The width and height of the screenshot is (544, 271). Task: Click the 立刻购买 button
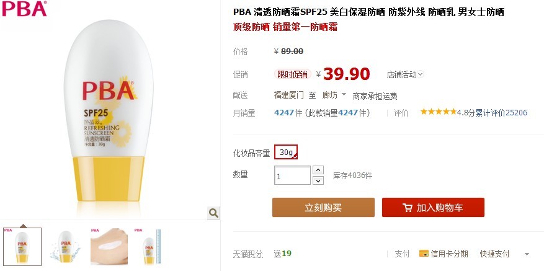(323, 208)
